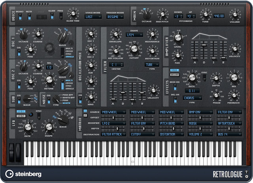
Task: Click the filter Cutoff knob
Action: click(134, 49)
